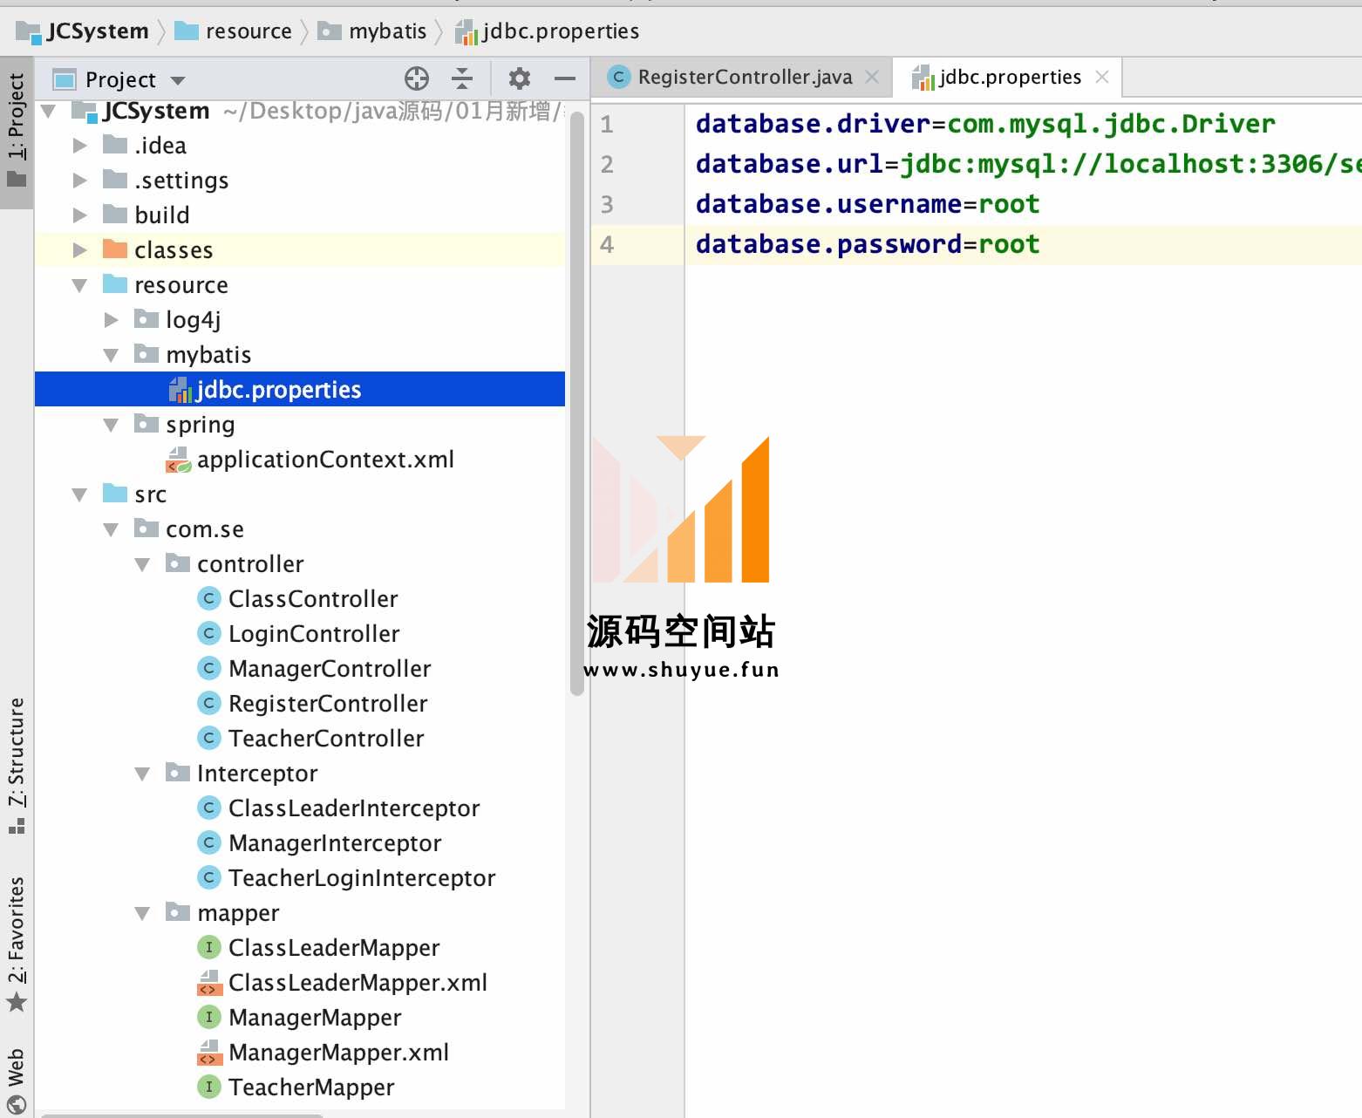Collapse the mapper package arrow
The image size is (1362, 1118).
(x=143, y=913)
